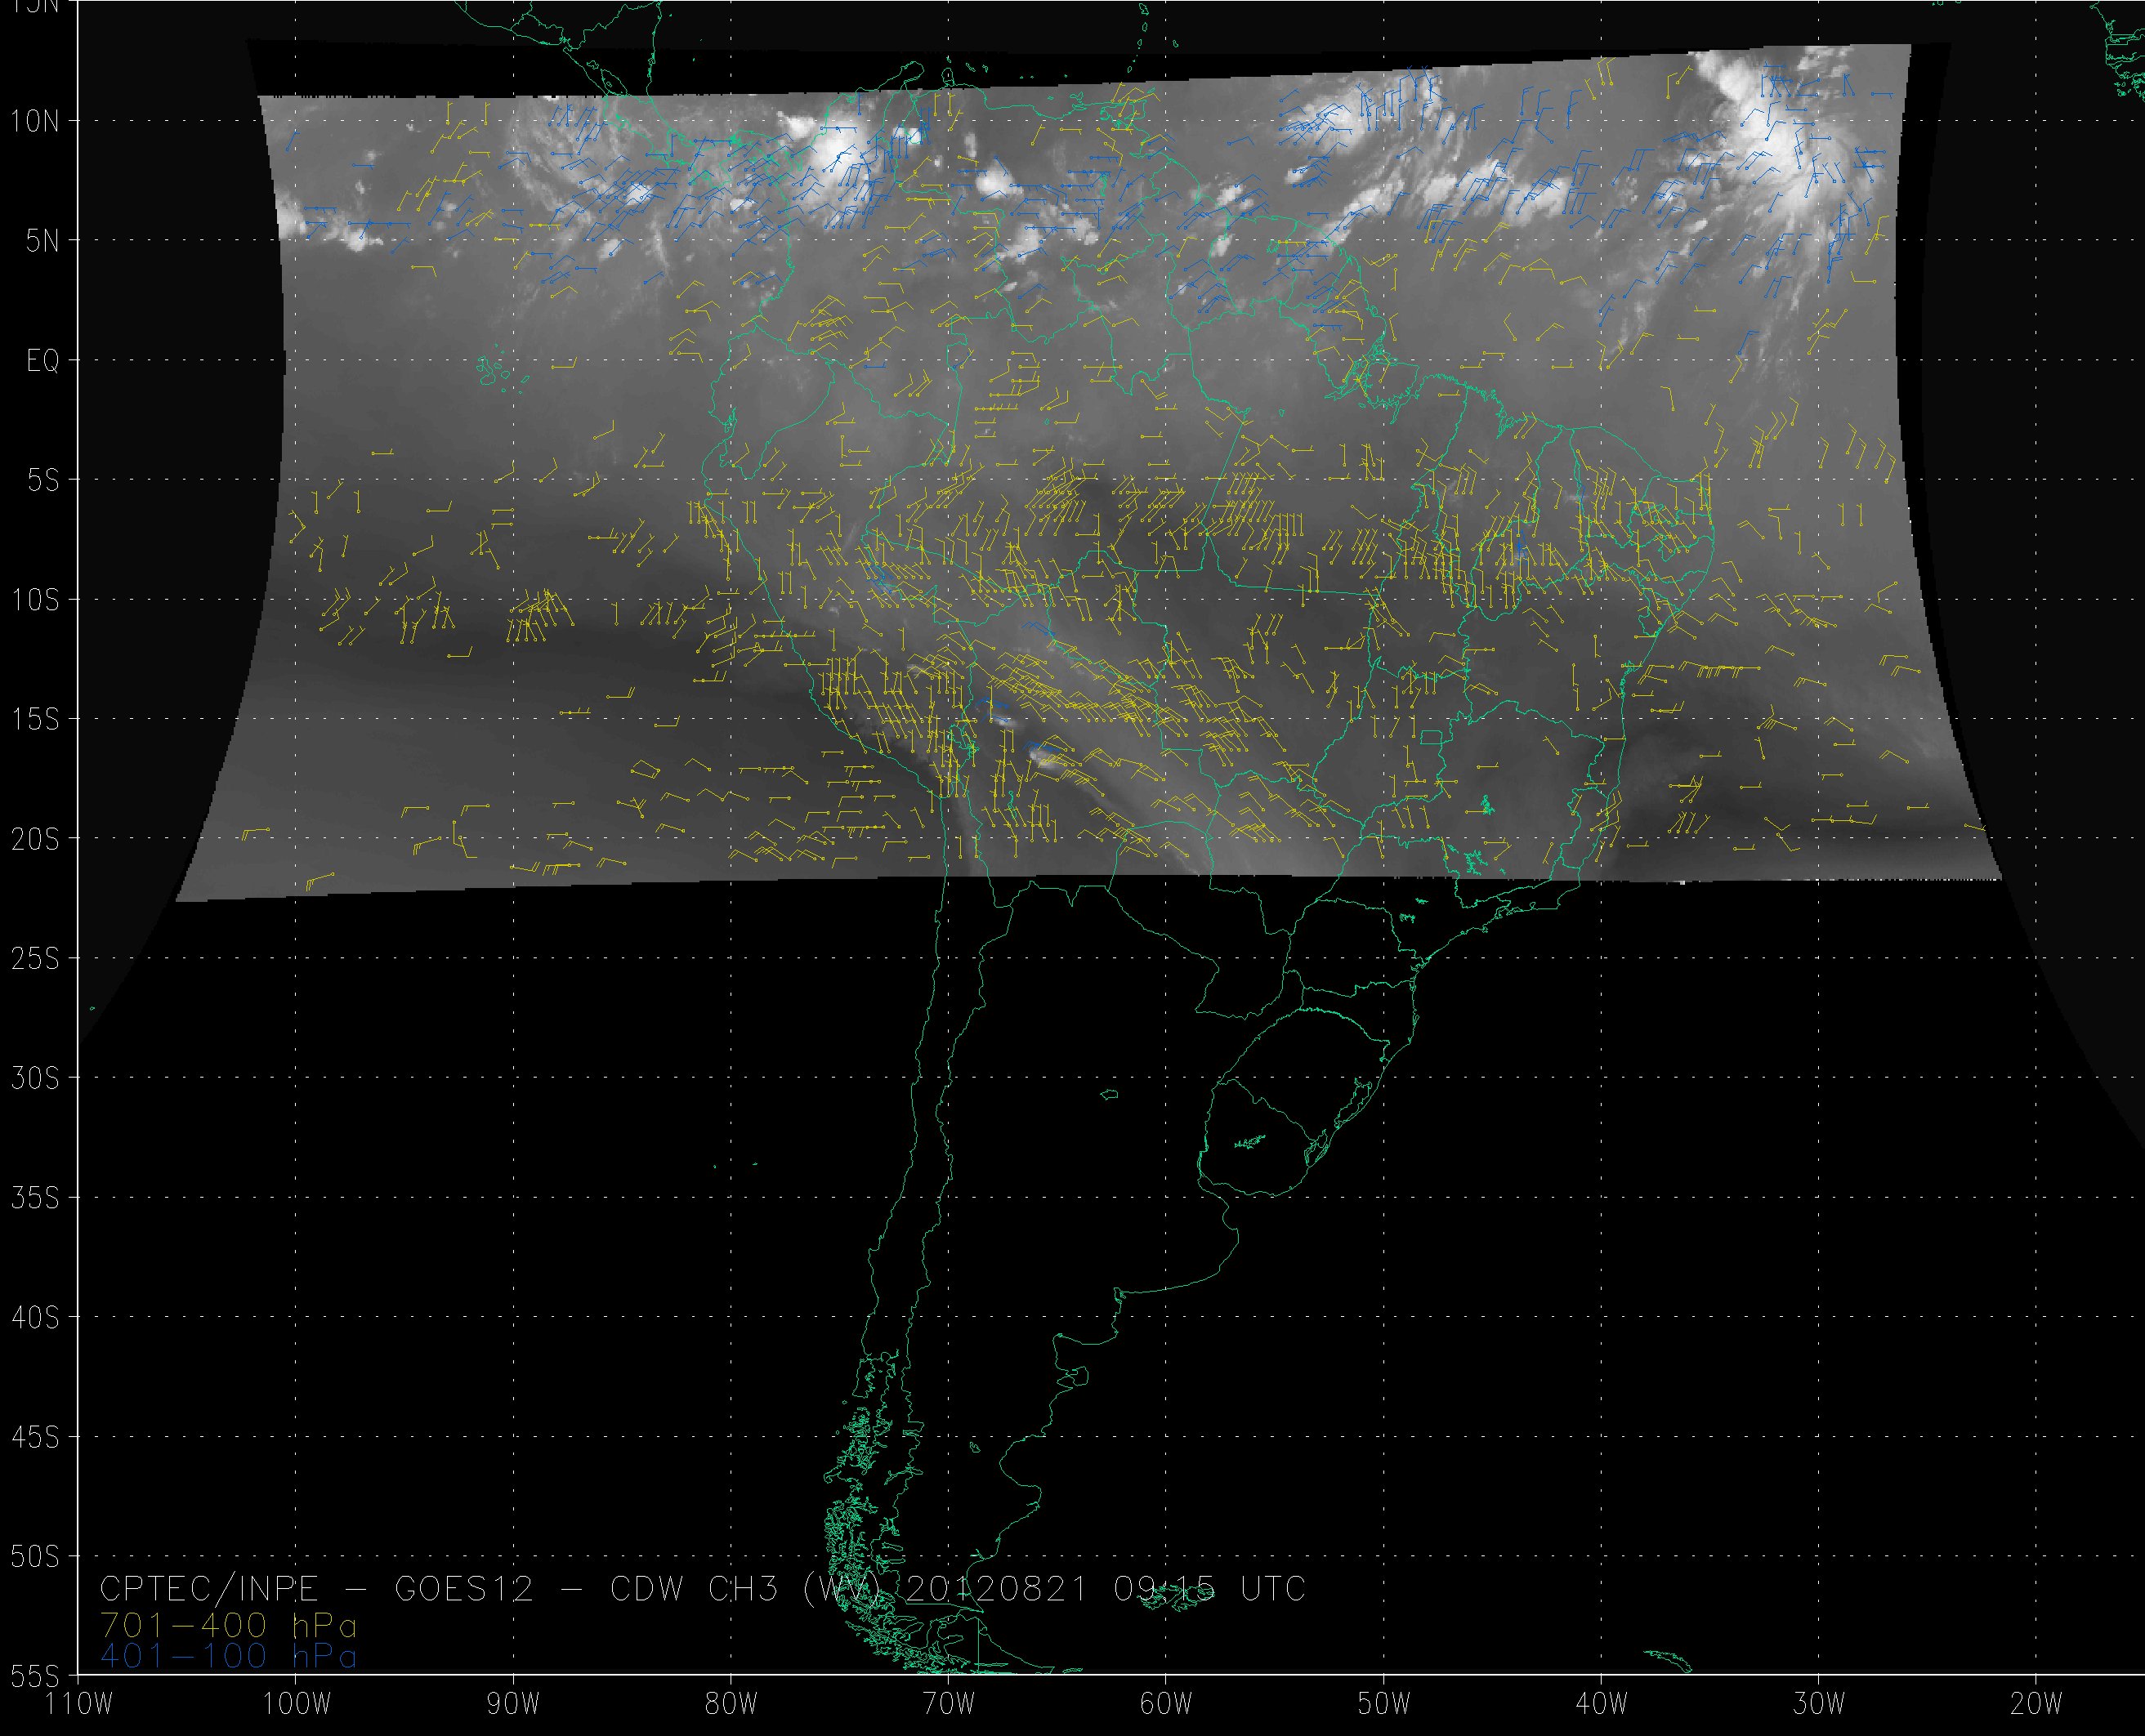Click the 90W longitude axis label

click(x=514, y=1704)
